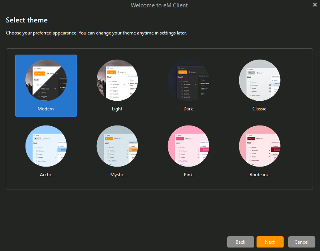
Task: Click the Modern theme label text
Action: [46, 109]
